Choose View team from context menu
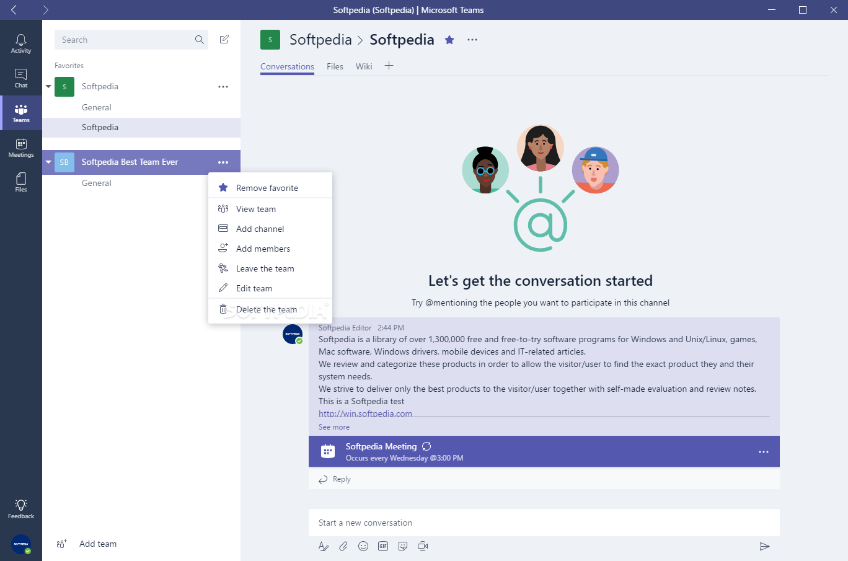Image resolution: width=848 pixels, height=561 pixels. point(270,209)
